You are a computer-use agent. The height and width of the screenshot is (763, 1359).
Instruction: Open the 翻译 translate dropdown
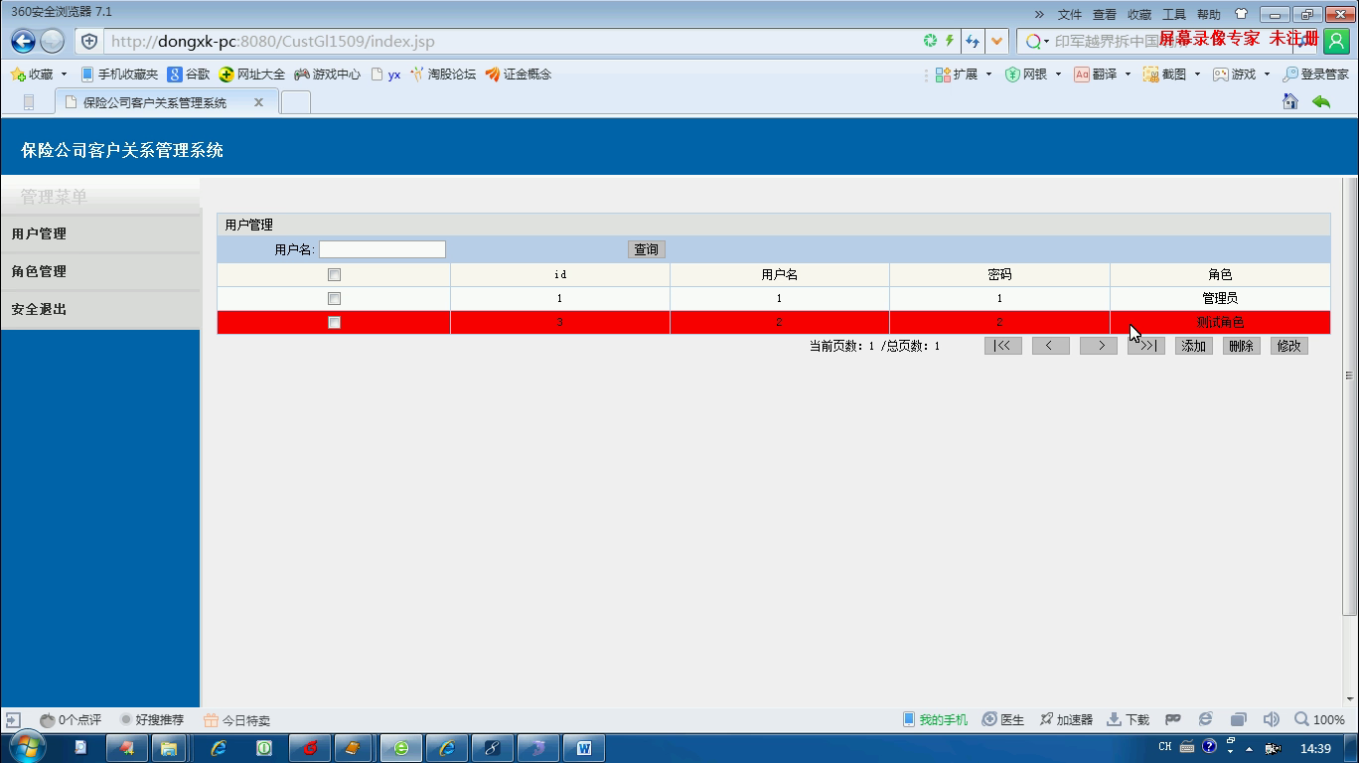coord(1103,75)
